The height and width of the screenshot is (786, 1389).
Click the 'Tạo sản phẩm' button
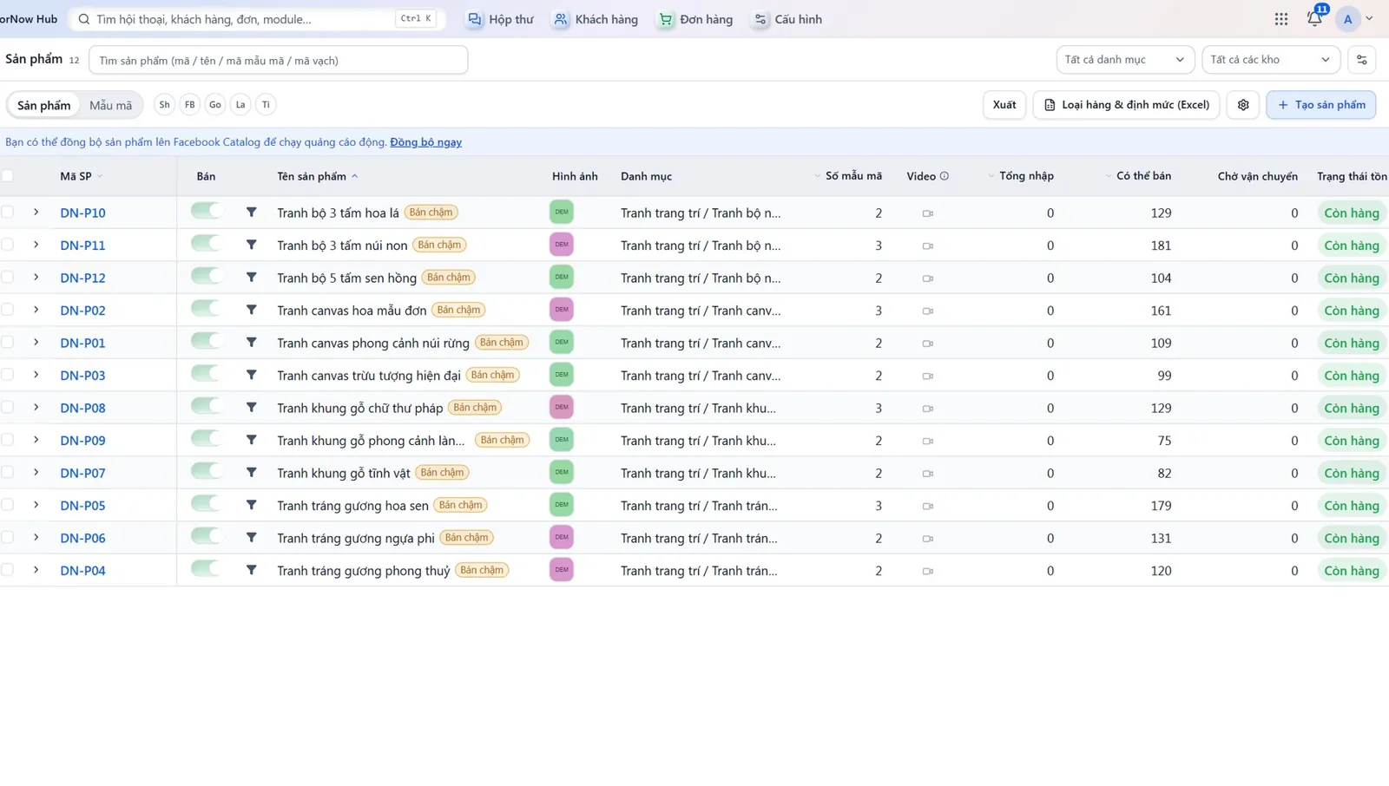coord(1320,105)
